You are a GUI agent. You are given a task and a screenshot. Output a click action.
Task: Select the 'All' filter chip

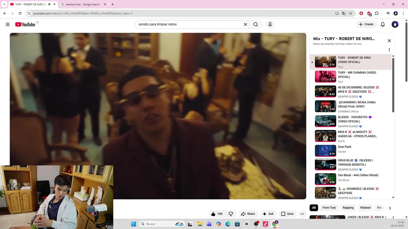point(314,208)
